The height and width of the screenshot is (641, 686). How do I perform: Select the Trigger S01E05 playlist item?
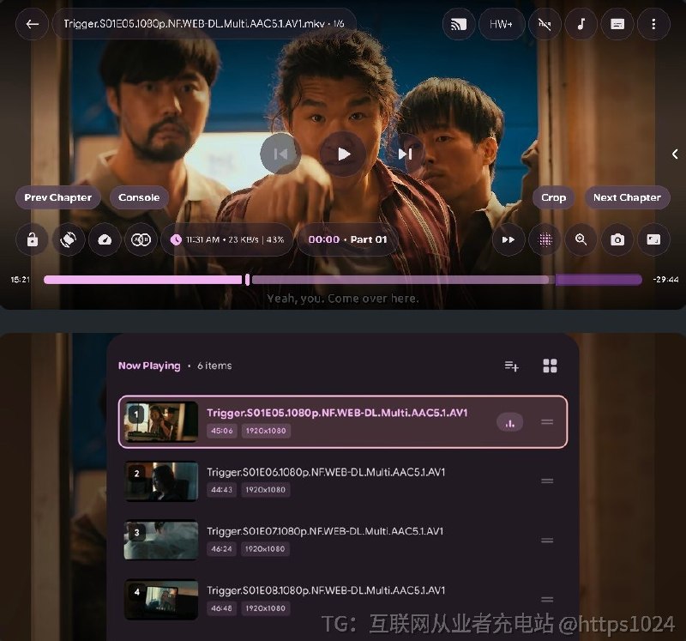point(343,421)
